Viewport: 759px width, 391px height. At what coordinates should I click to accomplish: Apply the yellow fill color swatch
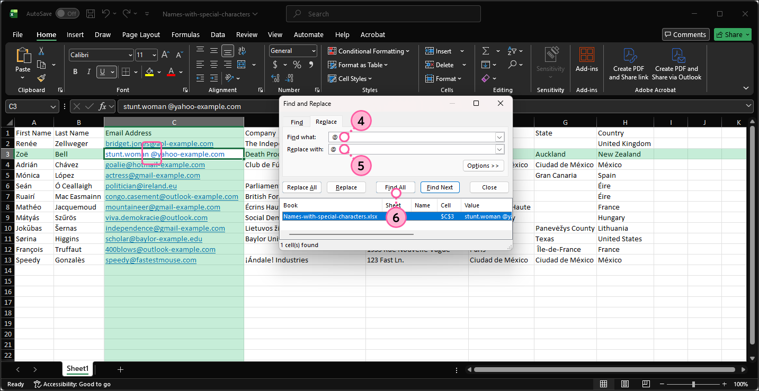coord(149,72)
